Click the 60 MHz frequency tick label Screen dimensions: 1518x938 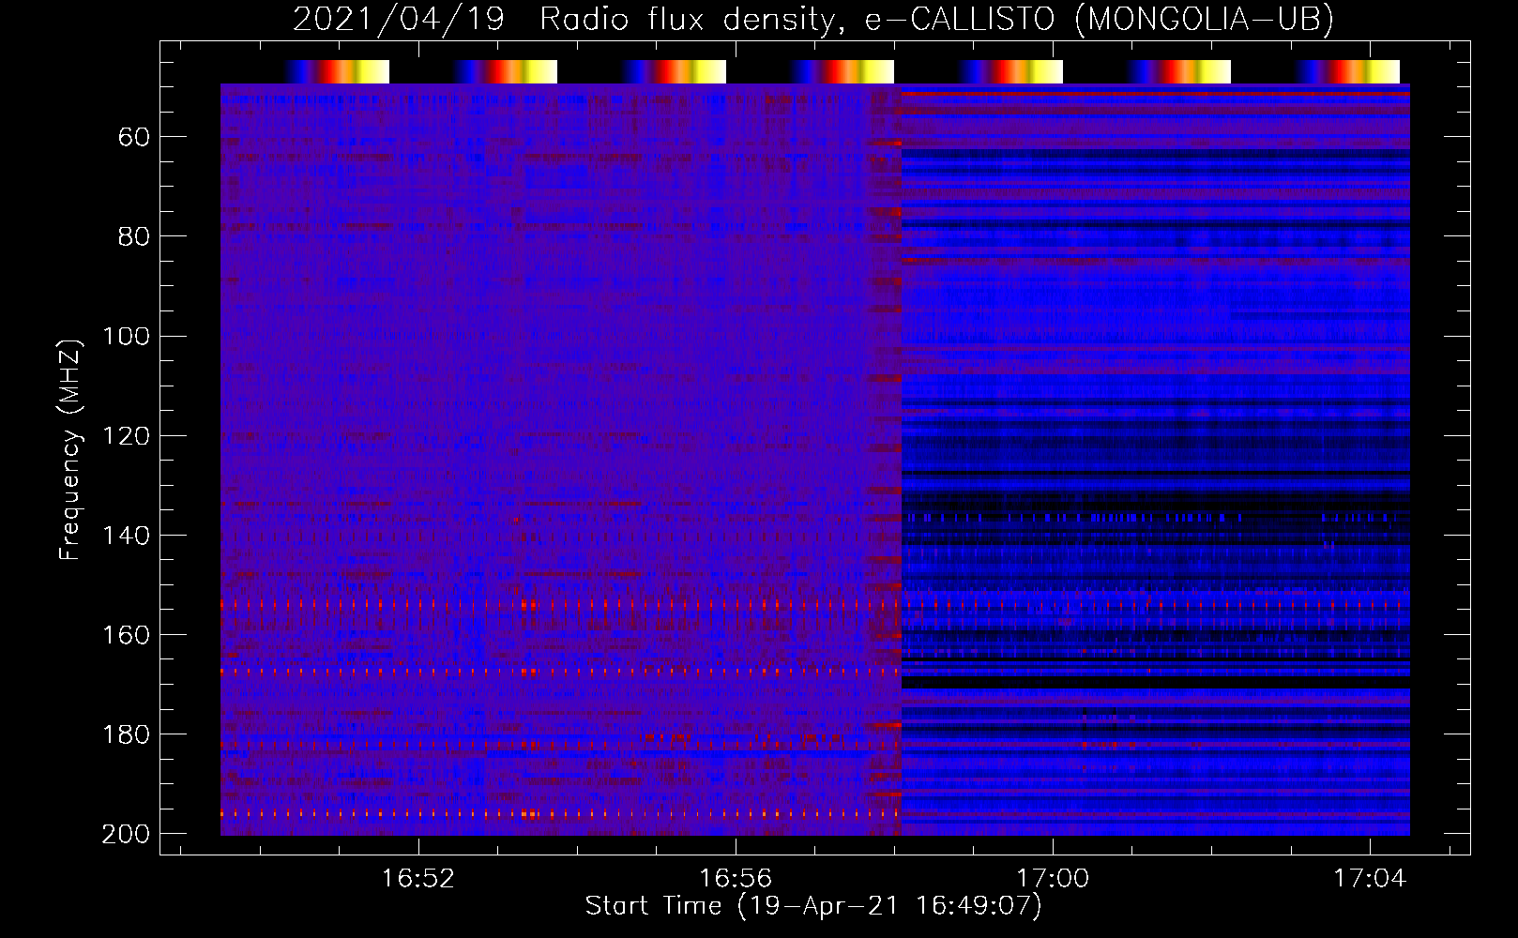pos(134,137)
